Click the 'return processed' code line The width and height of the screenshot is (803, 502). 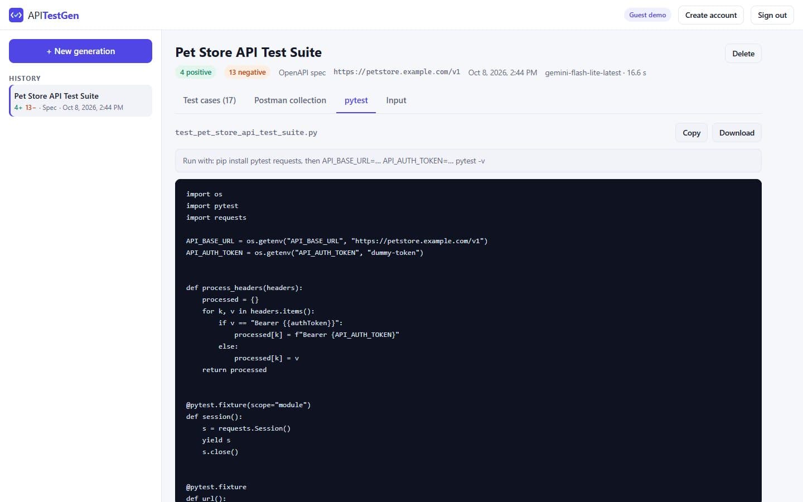(234, 370)
